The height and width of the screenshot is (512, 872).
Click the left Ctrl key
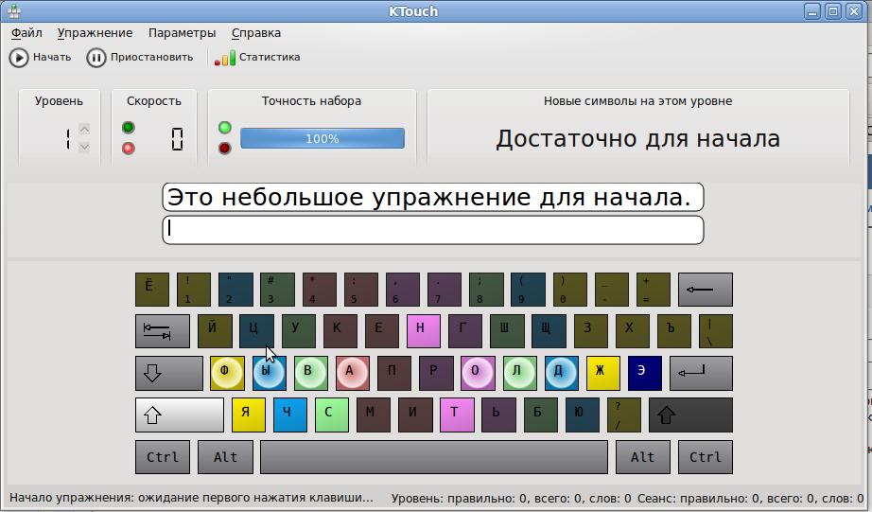coord(163,457)
